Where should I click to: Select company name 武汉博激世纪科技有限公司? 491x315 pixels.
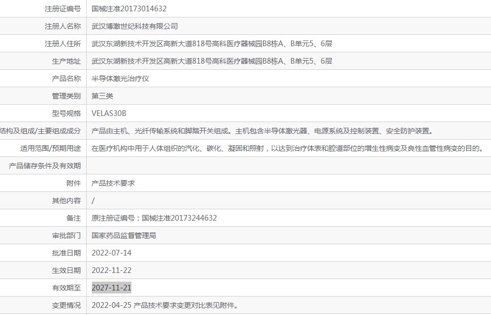pyautogui.click(x=134, y=26)
